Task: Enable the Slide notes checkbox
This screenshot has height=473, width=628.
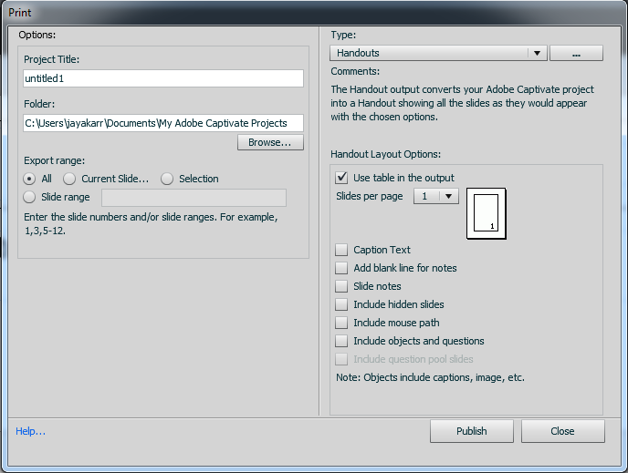Action: point(341,286)
